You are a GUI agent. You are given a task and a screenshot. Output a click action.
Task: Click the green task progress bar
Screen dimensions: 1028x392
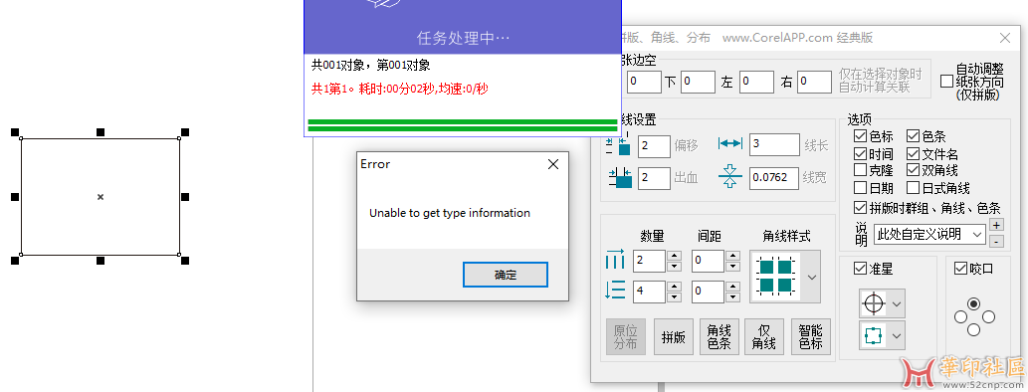(x=462, y=125)
